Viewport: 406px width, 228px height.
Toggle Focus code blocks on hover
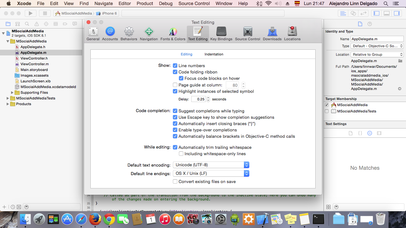(x=181, y=78)
